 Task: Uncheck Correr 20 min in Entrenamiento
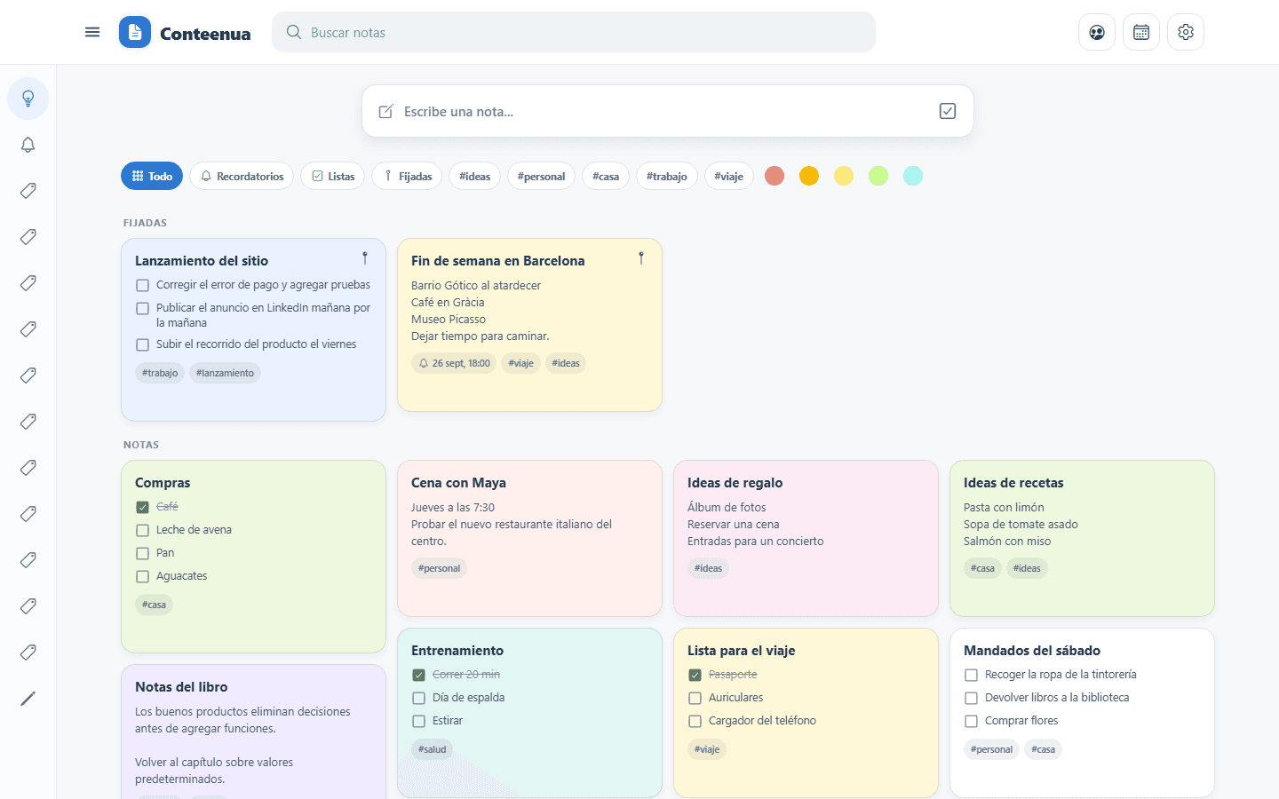[418, 675]
